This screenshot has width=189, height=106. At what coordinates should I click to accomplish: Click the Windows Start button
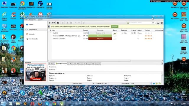[3, 103]
